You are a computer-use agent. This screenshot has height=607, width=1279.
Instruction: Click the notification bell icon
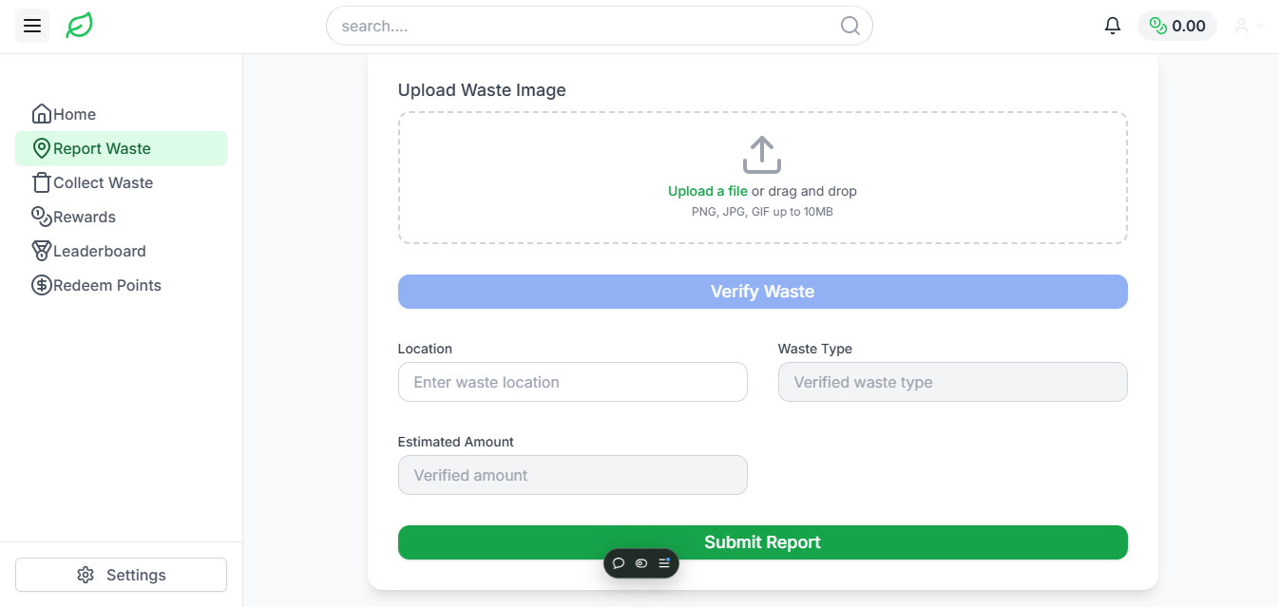tap(1113, 26)
